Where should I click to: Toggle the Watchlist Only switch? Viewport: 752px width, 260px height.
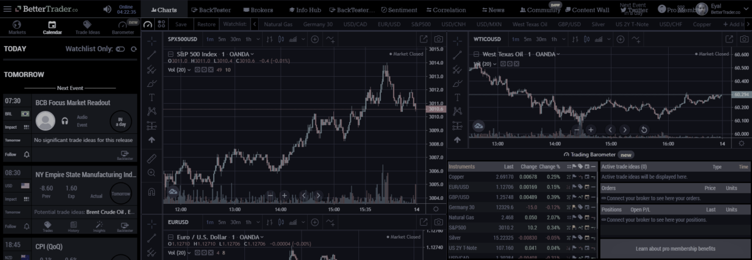pyautogui.click(x=120, y=49)
